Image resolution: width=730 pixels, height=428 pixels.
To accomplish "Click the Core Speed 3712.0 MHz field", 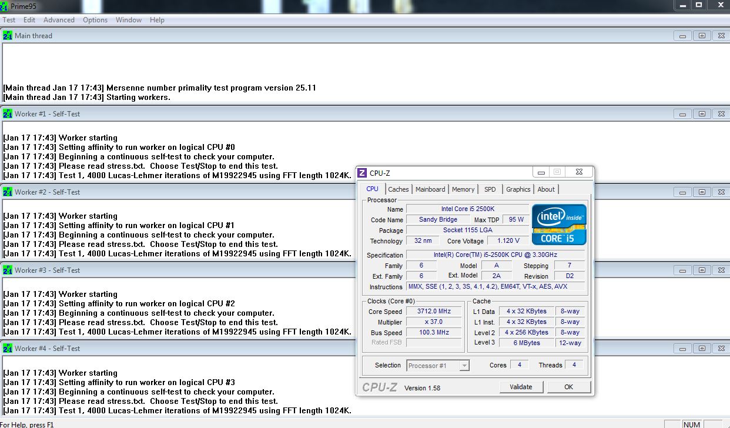I will point(434,312).
